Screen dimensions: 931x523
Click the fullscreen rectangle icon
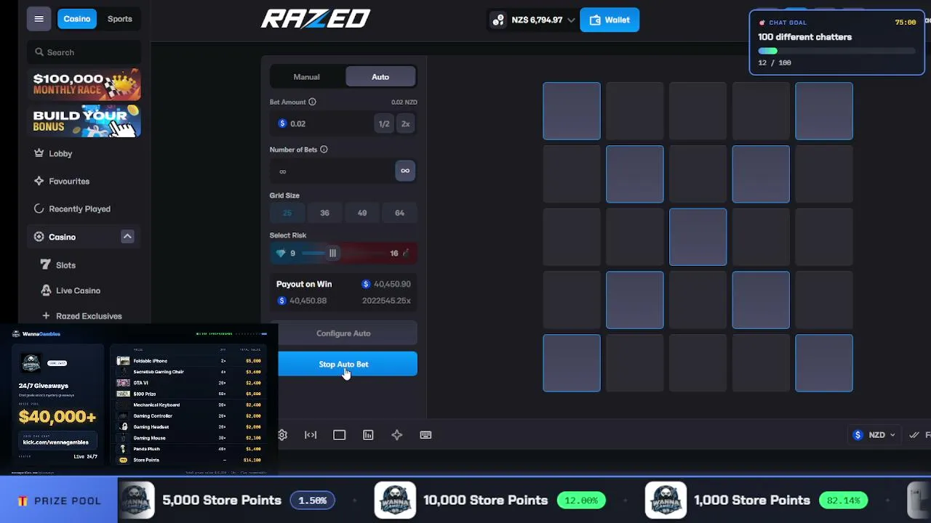tap(339, 435)
